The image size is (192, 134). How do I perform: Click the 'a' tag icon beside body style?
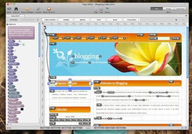(20, 41)
